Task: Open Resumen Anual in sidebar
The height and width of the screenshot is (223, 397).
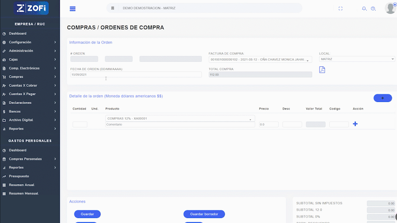Action: click(x=21, y=185)
